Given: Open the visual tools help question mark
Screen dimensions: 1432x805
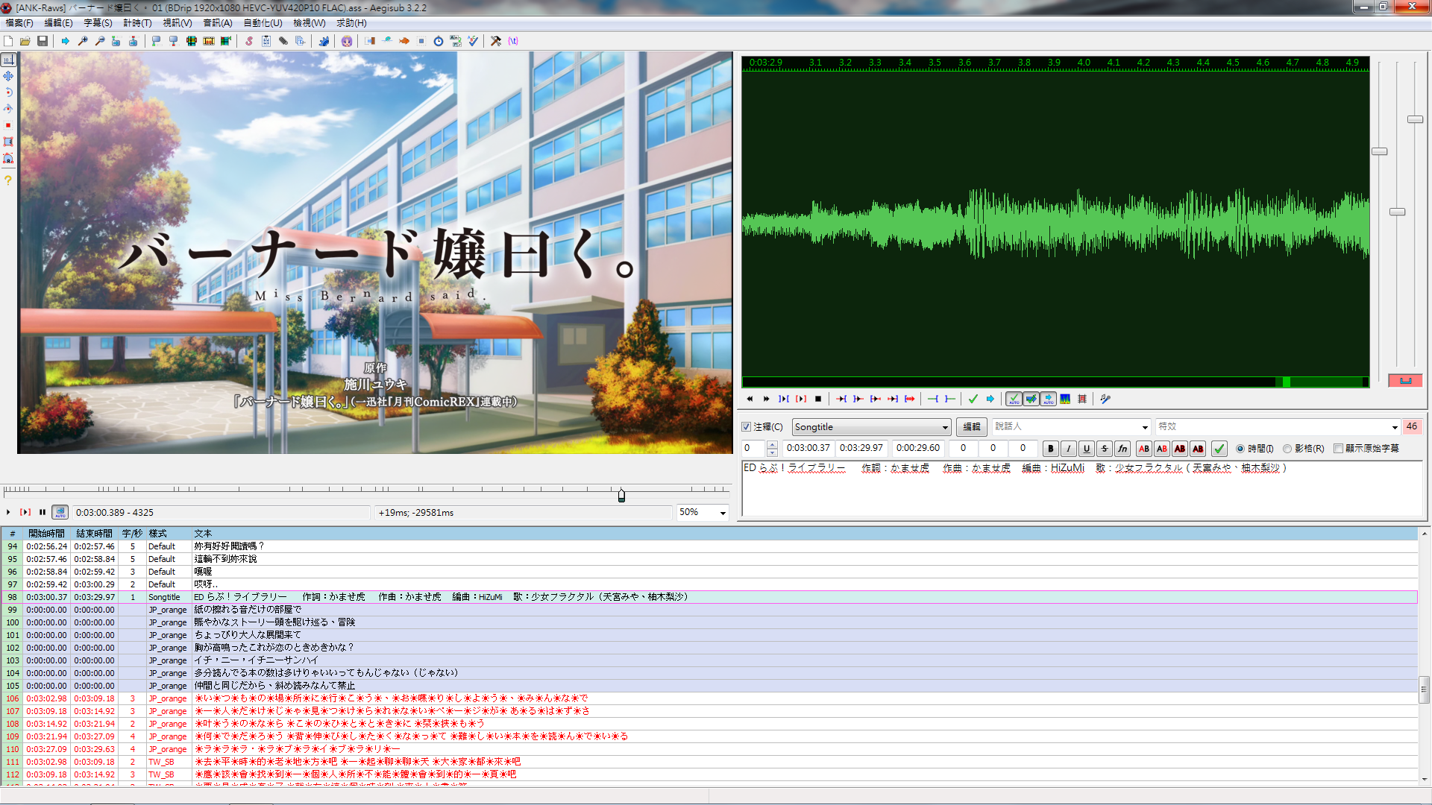Looking at the screenshot, I should click(x=8, y=180).
